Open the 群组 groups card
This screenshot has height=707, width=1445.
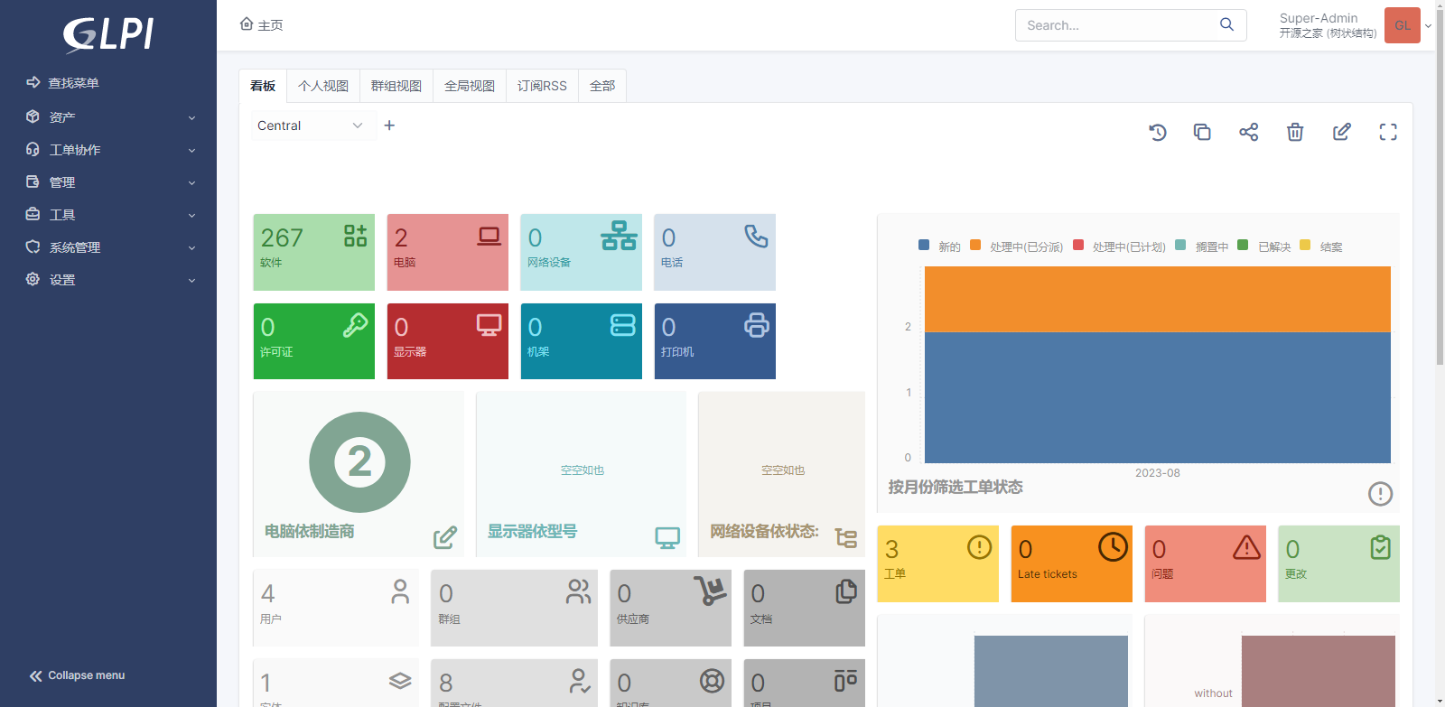tap(515, 608)
